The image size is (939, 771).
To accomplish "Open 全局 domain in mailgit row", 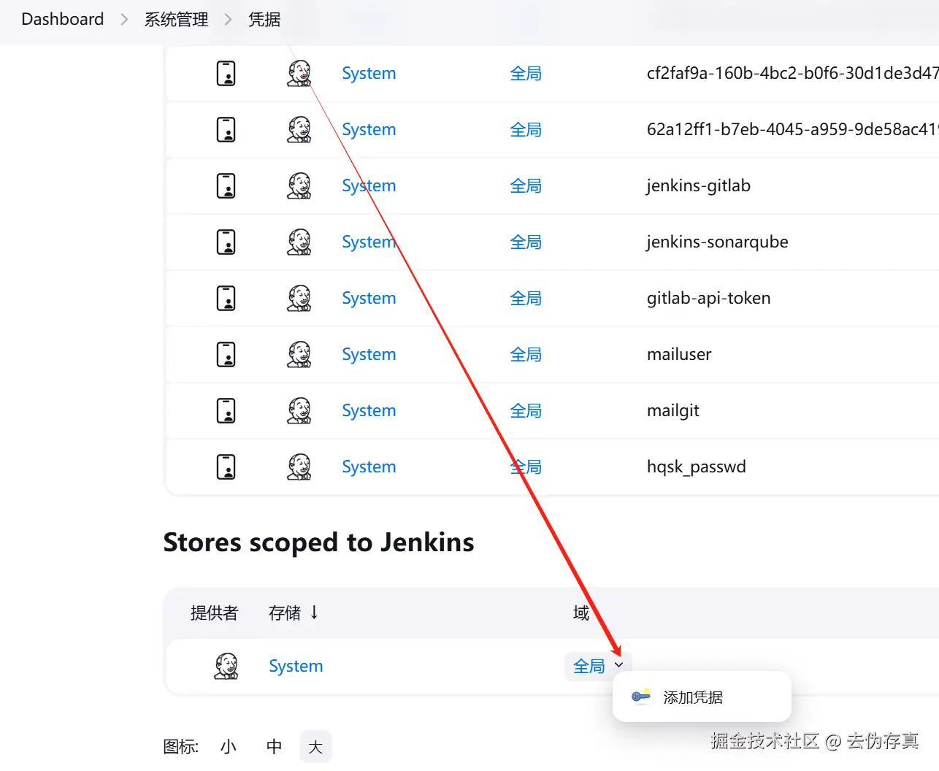I will point(526,411).
